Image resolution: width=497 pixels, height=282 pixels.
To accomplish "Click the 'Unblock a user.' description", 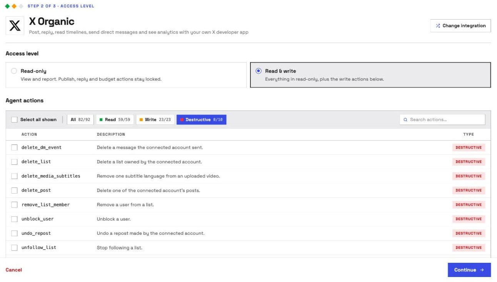I will (114, 219).
